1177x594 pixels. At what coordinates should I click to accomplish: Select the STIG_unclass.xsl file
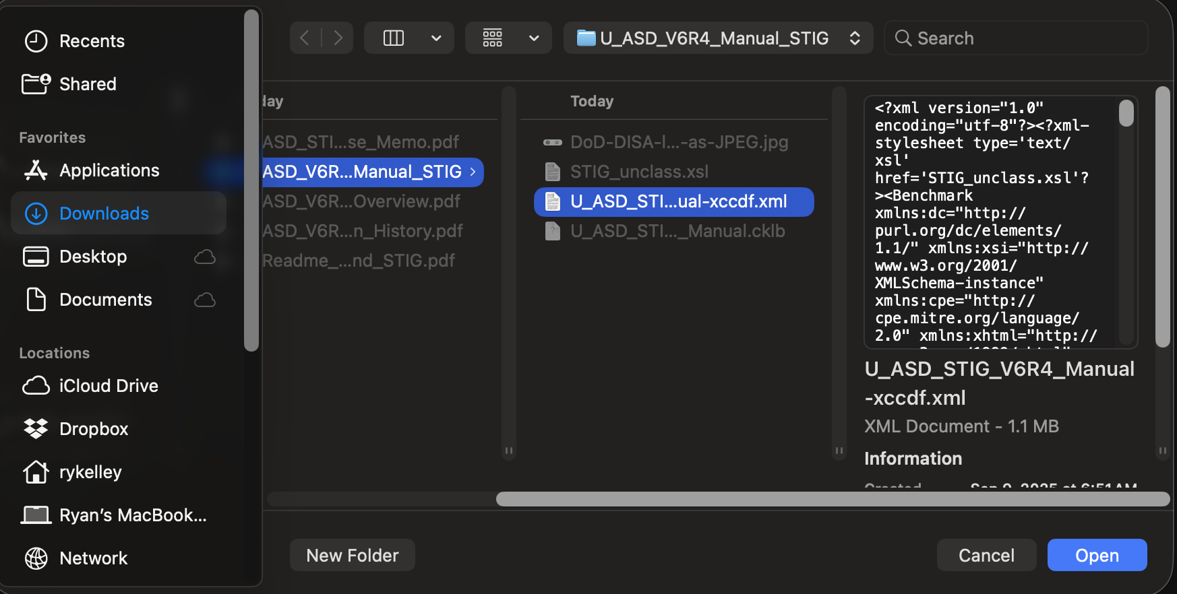[639, 172]
